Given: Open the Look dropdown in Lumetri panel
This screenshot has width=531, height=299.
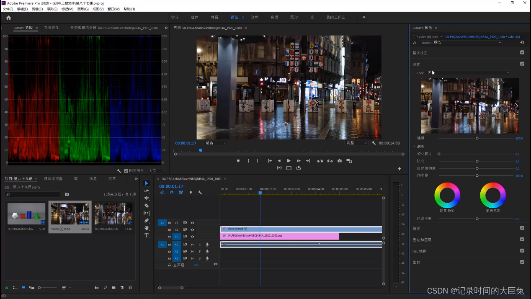Looking at the screenshot, I should 468,73.
